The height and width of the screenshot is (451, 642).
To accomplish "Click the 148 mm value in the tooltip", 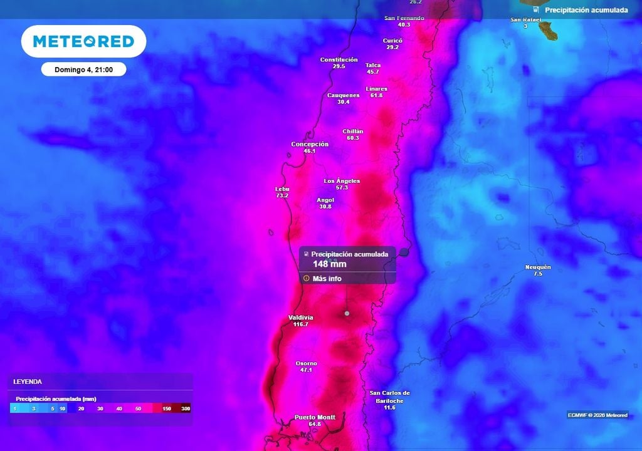I will click(x=330, y=264).
